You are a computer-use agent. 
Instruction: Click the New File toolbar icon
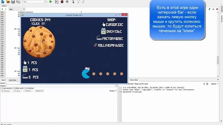3,1
